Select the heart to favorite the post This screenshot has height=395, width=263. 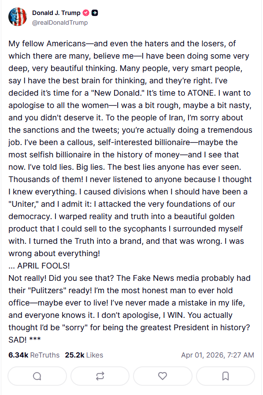click(x=163, y=376)
